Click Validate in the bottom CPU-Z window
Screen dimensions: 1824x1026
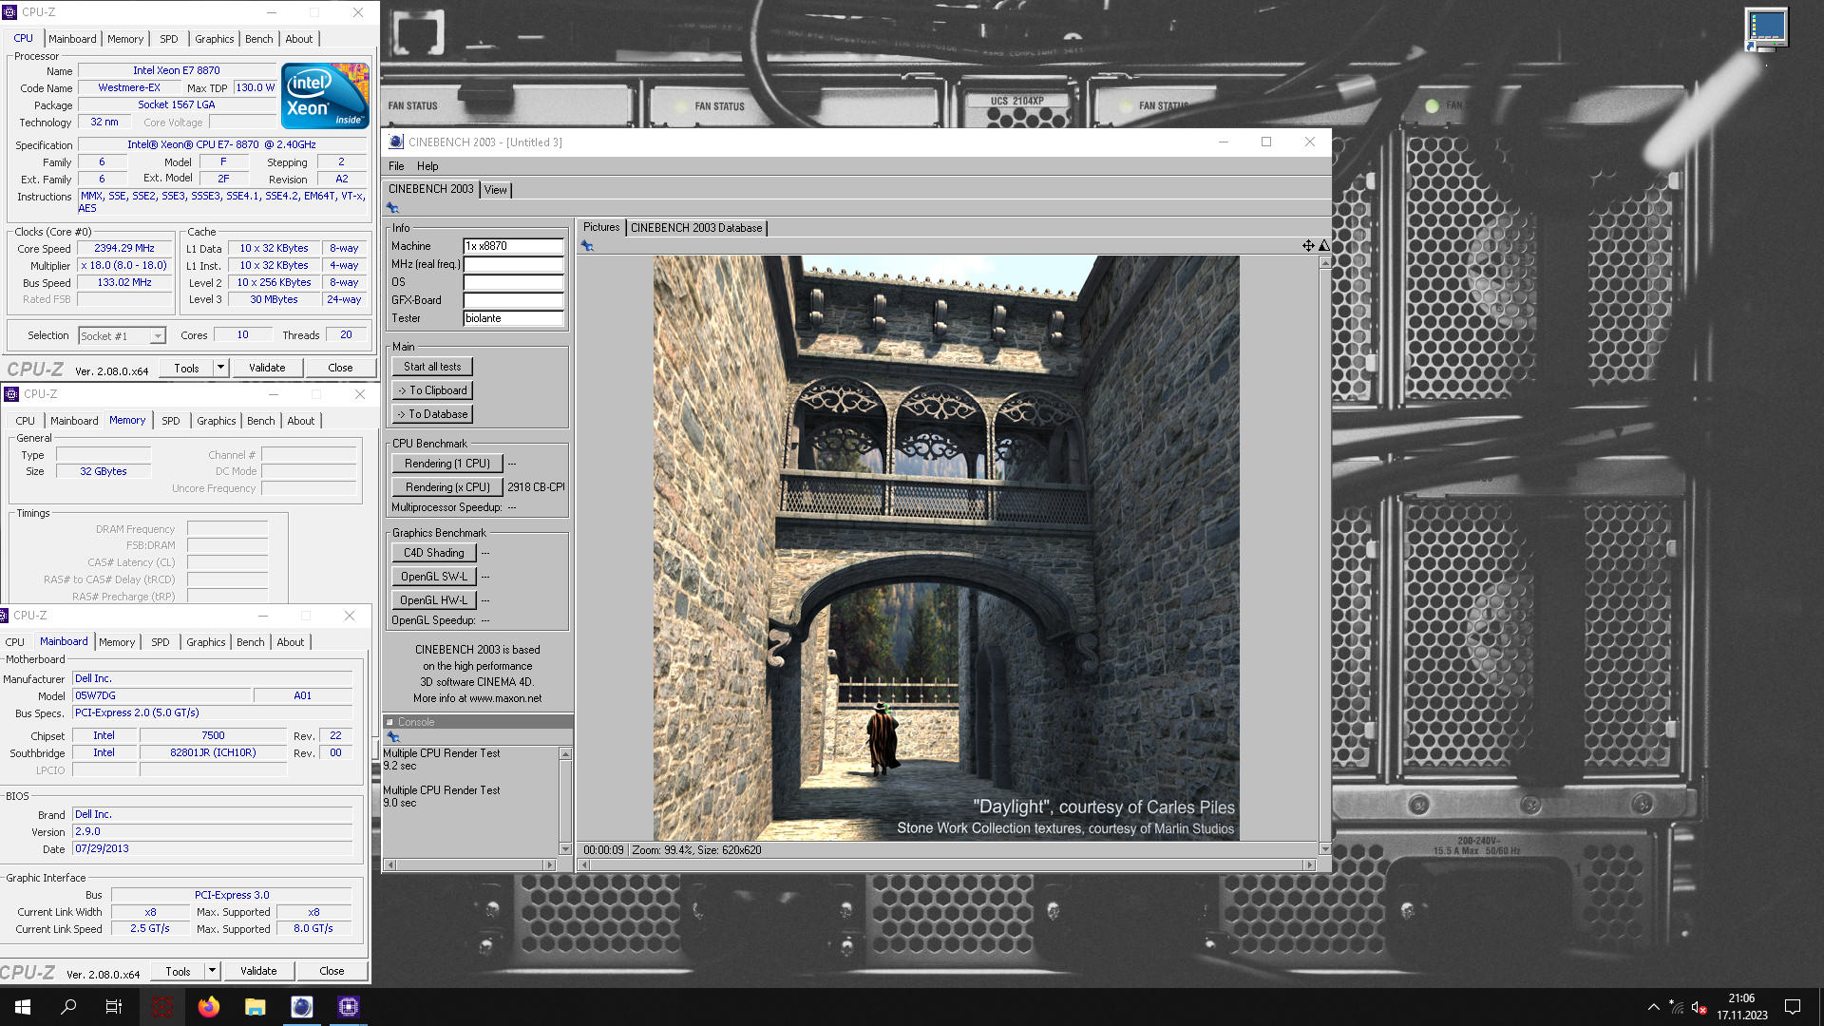click(258, 971)
